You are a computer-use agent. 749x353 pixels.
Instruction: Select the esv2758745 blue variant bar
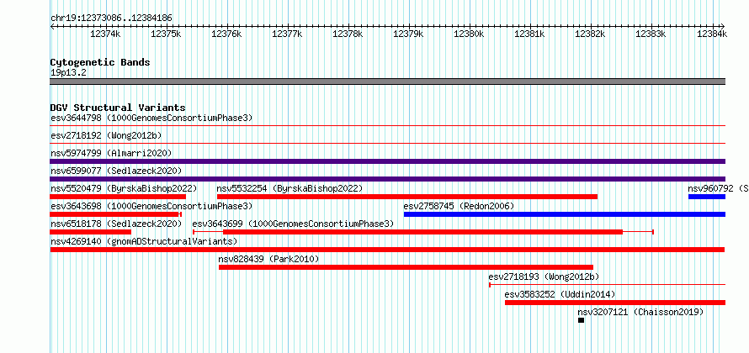click(564, 214)
